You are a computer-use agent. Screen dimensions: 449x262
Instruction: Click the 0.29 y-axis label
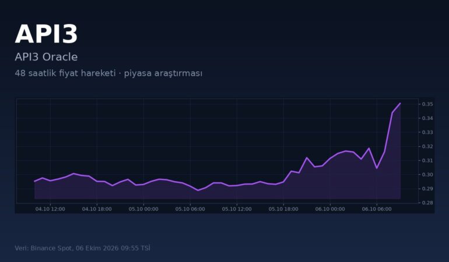pyautogui.click(x=427, y=189)
